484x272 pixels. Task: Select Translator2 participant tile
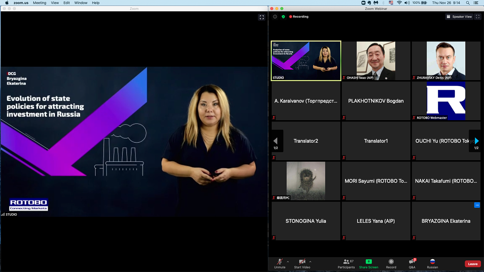point(306,141)
